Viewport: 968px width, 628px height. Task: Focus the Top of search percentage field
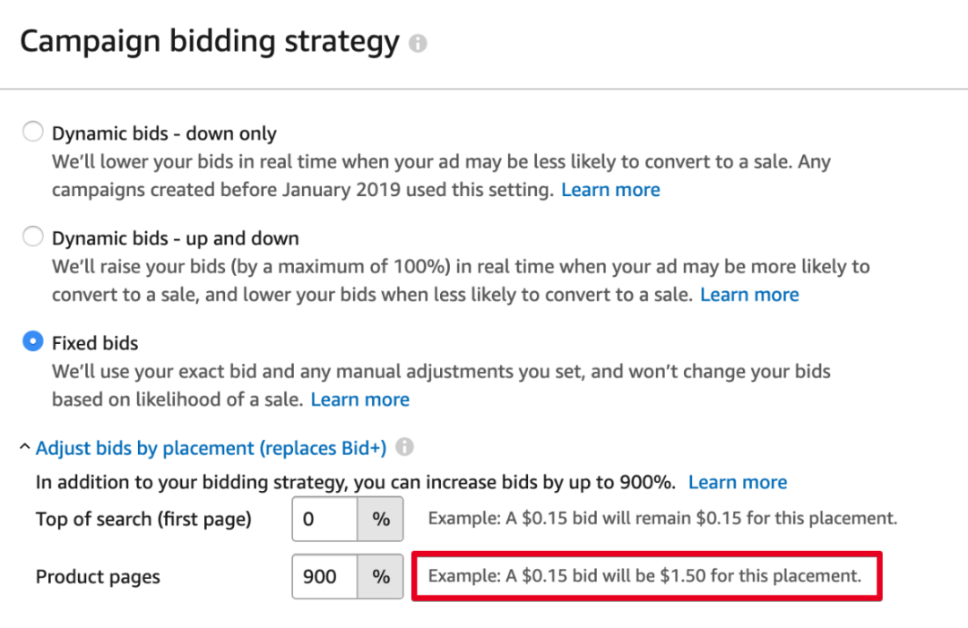click(x=325, y=519)
